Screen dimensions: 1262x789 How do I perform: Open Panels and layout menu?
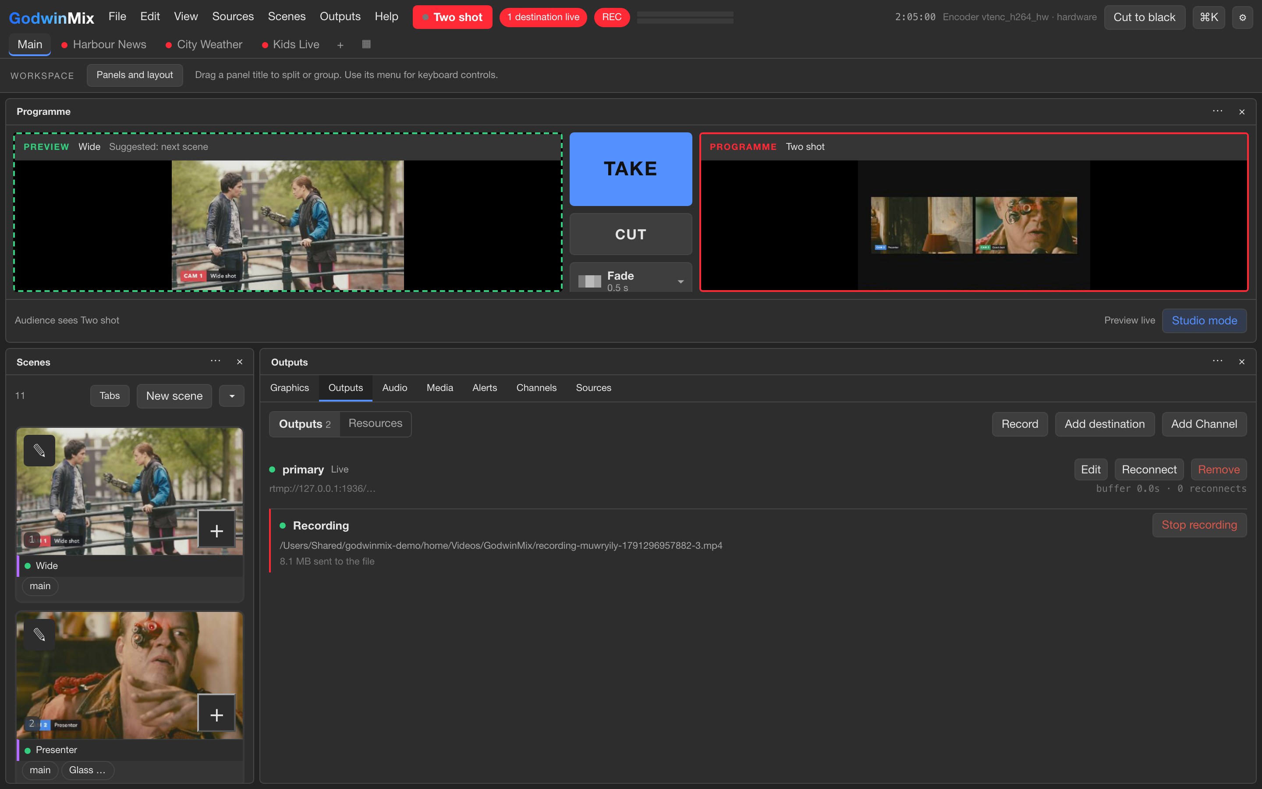(x=135, y=75)
